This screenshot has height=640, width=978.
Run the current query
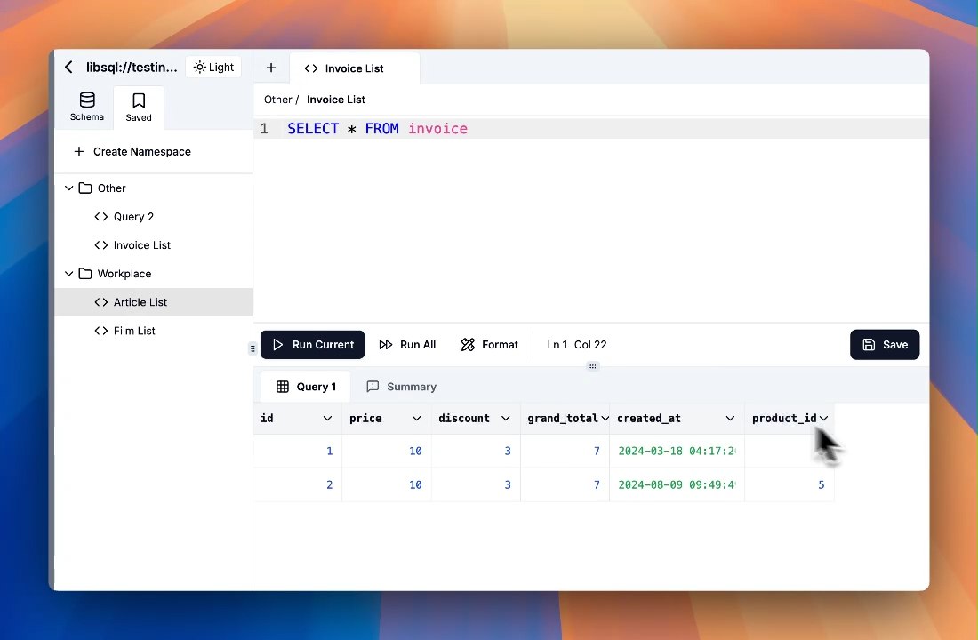(312, 344)
